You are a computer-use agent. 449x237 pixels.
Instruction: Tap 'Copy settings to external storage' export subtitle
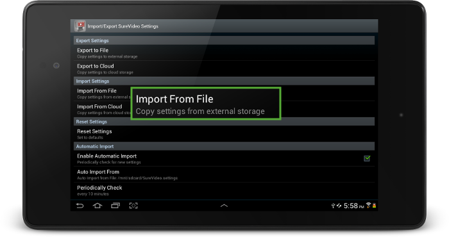(x=107, y=56)
